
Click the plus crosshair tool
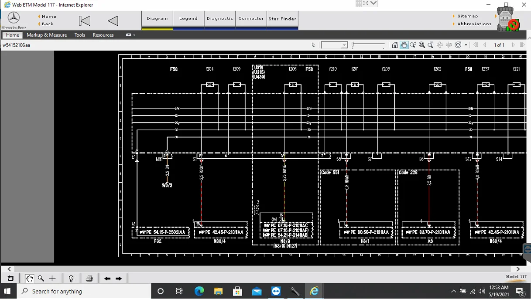[52, 278]
